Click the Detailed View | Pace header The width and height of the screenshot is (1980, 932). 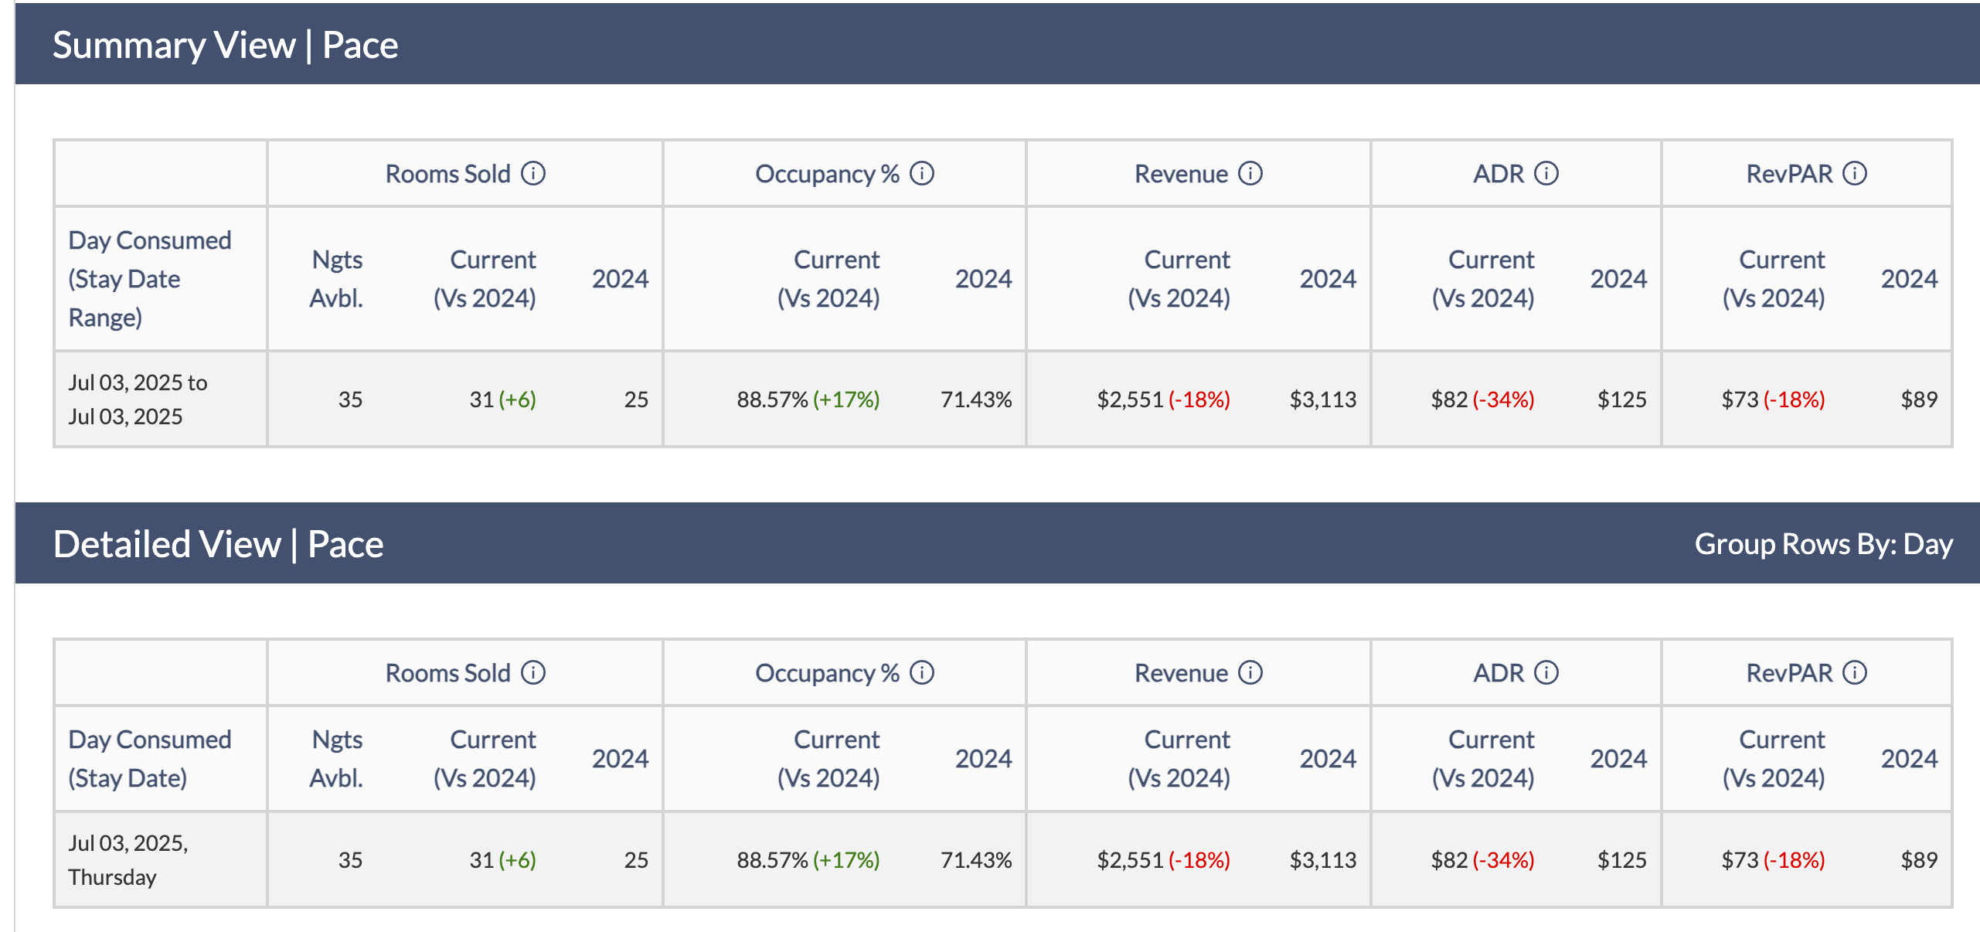[218, 544]
